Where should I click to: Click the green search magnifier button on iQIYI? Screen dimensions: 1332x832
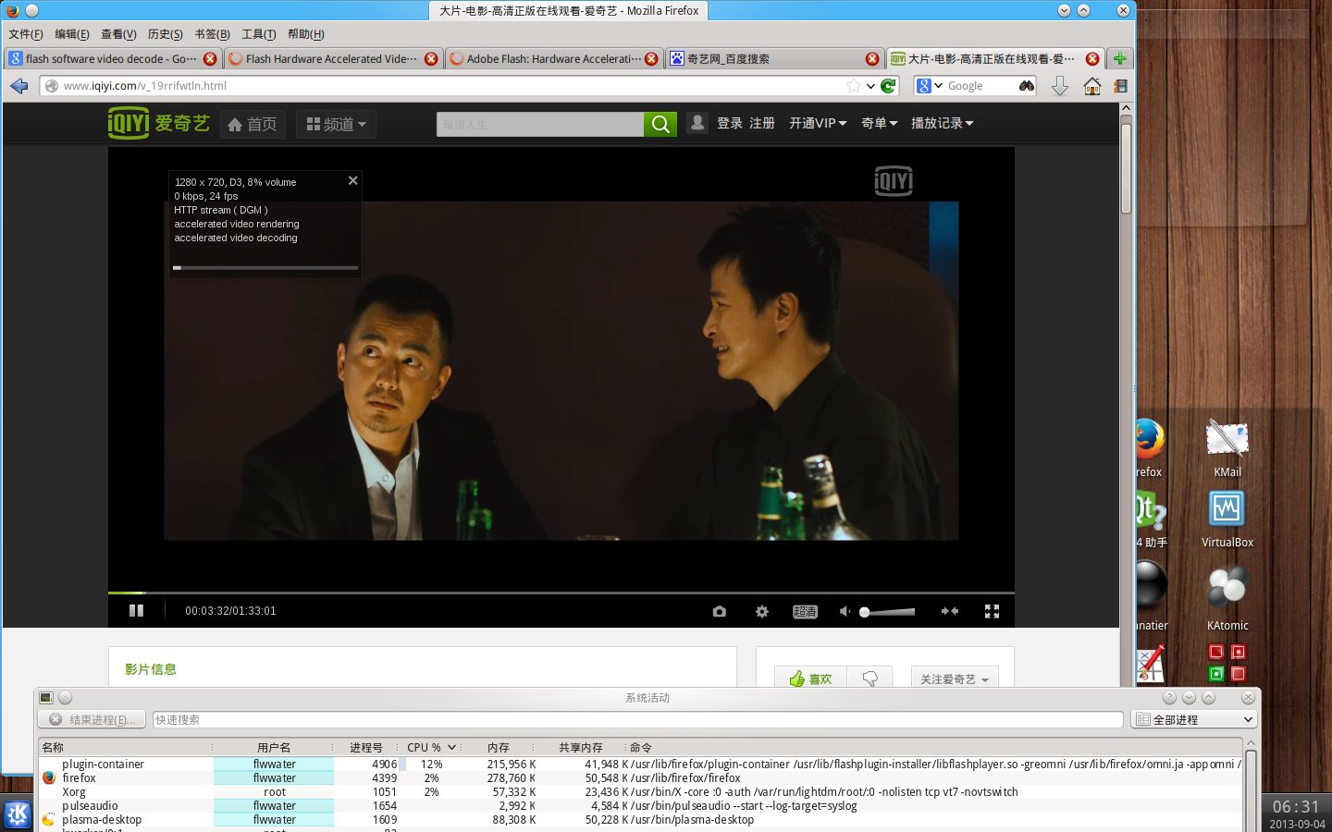(660, 124)
